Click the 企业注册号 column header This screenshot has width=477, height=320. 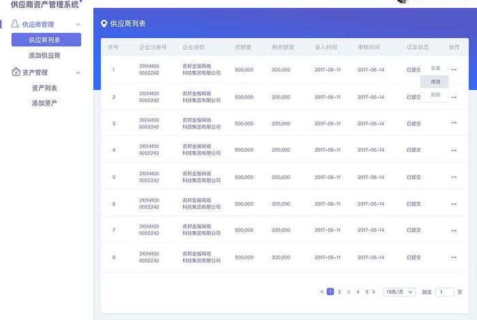pos(153,47)
